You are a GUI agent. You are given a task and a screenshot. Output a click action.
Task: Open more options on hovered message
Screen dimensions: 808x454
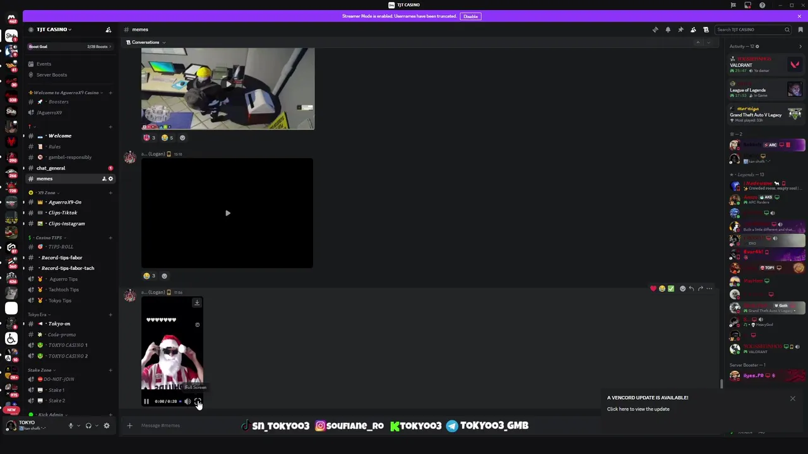point(709,289)
